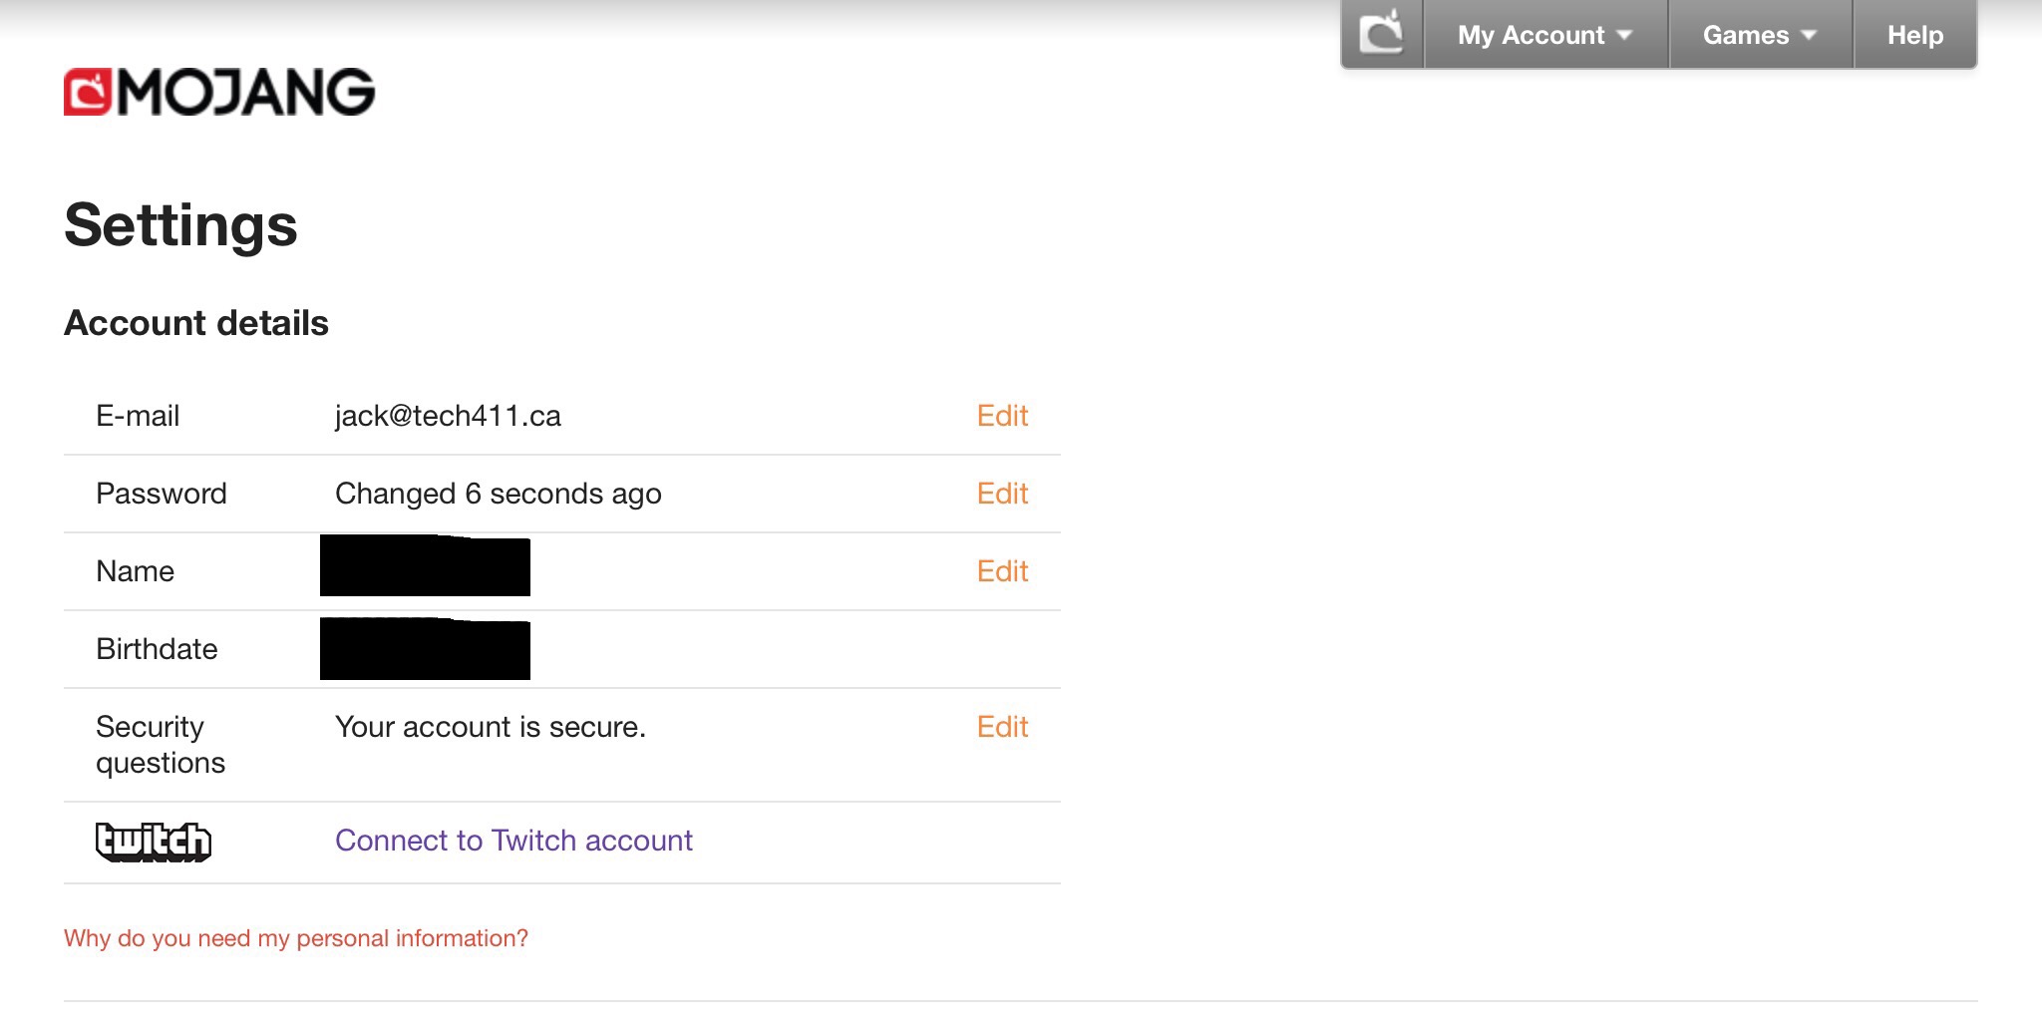The image size is (2042, 1025).
Task: Click the Twitch logo icon
Action: point(154,842)
